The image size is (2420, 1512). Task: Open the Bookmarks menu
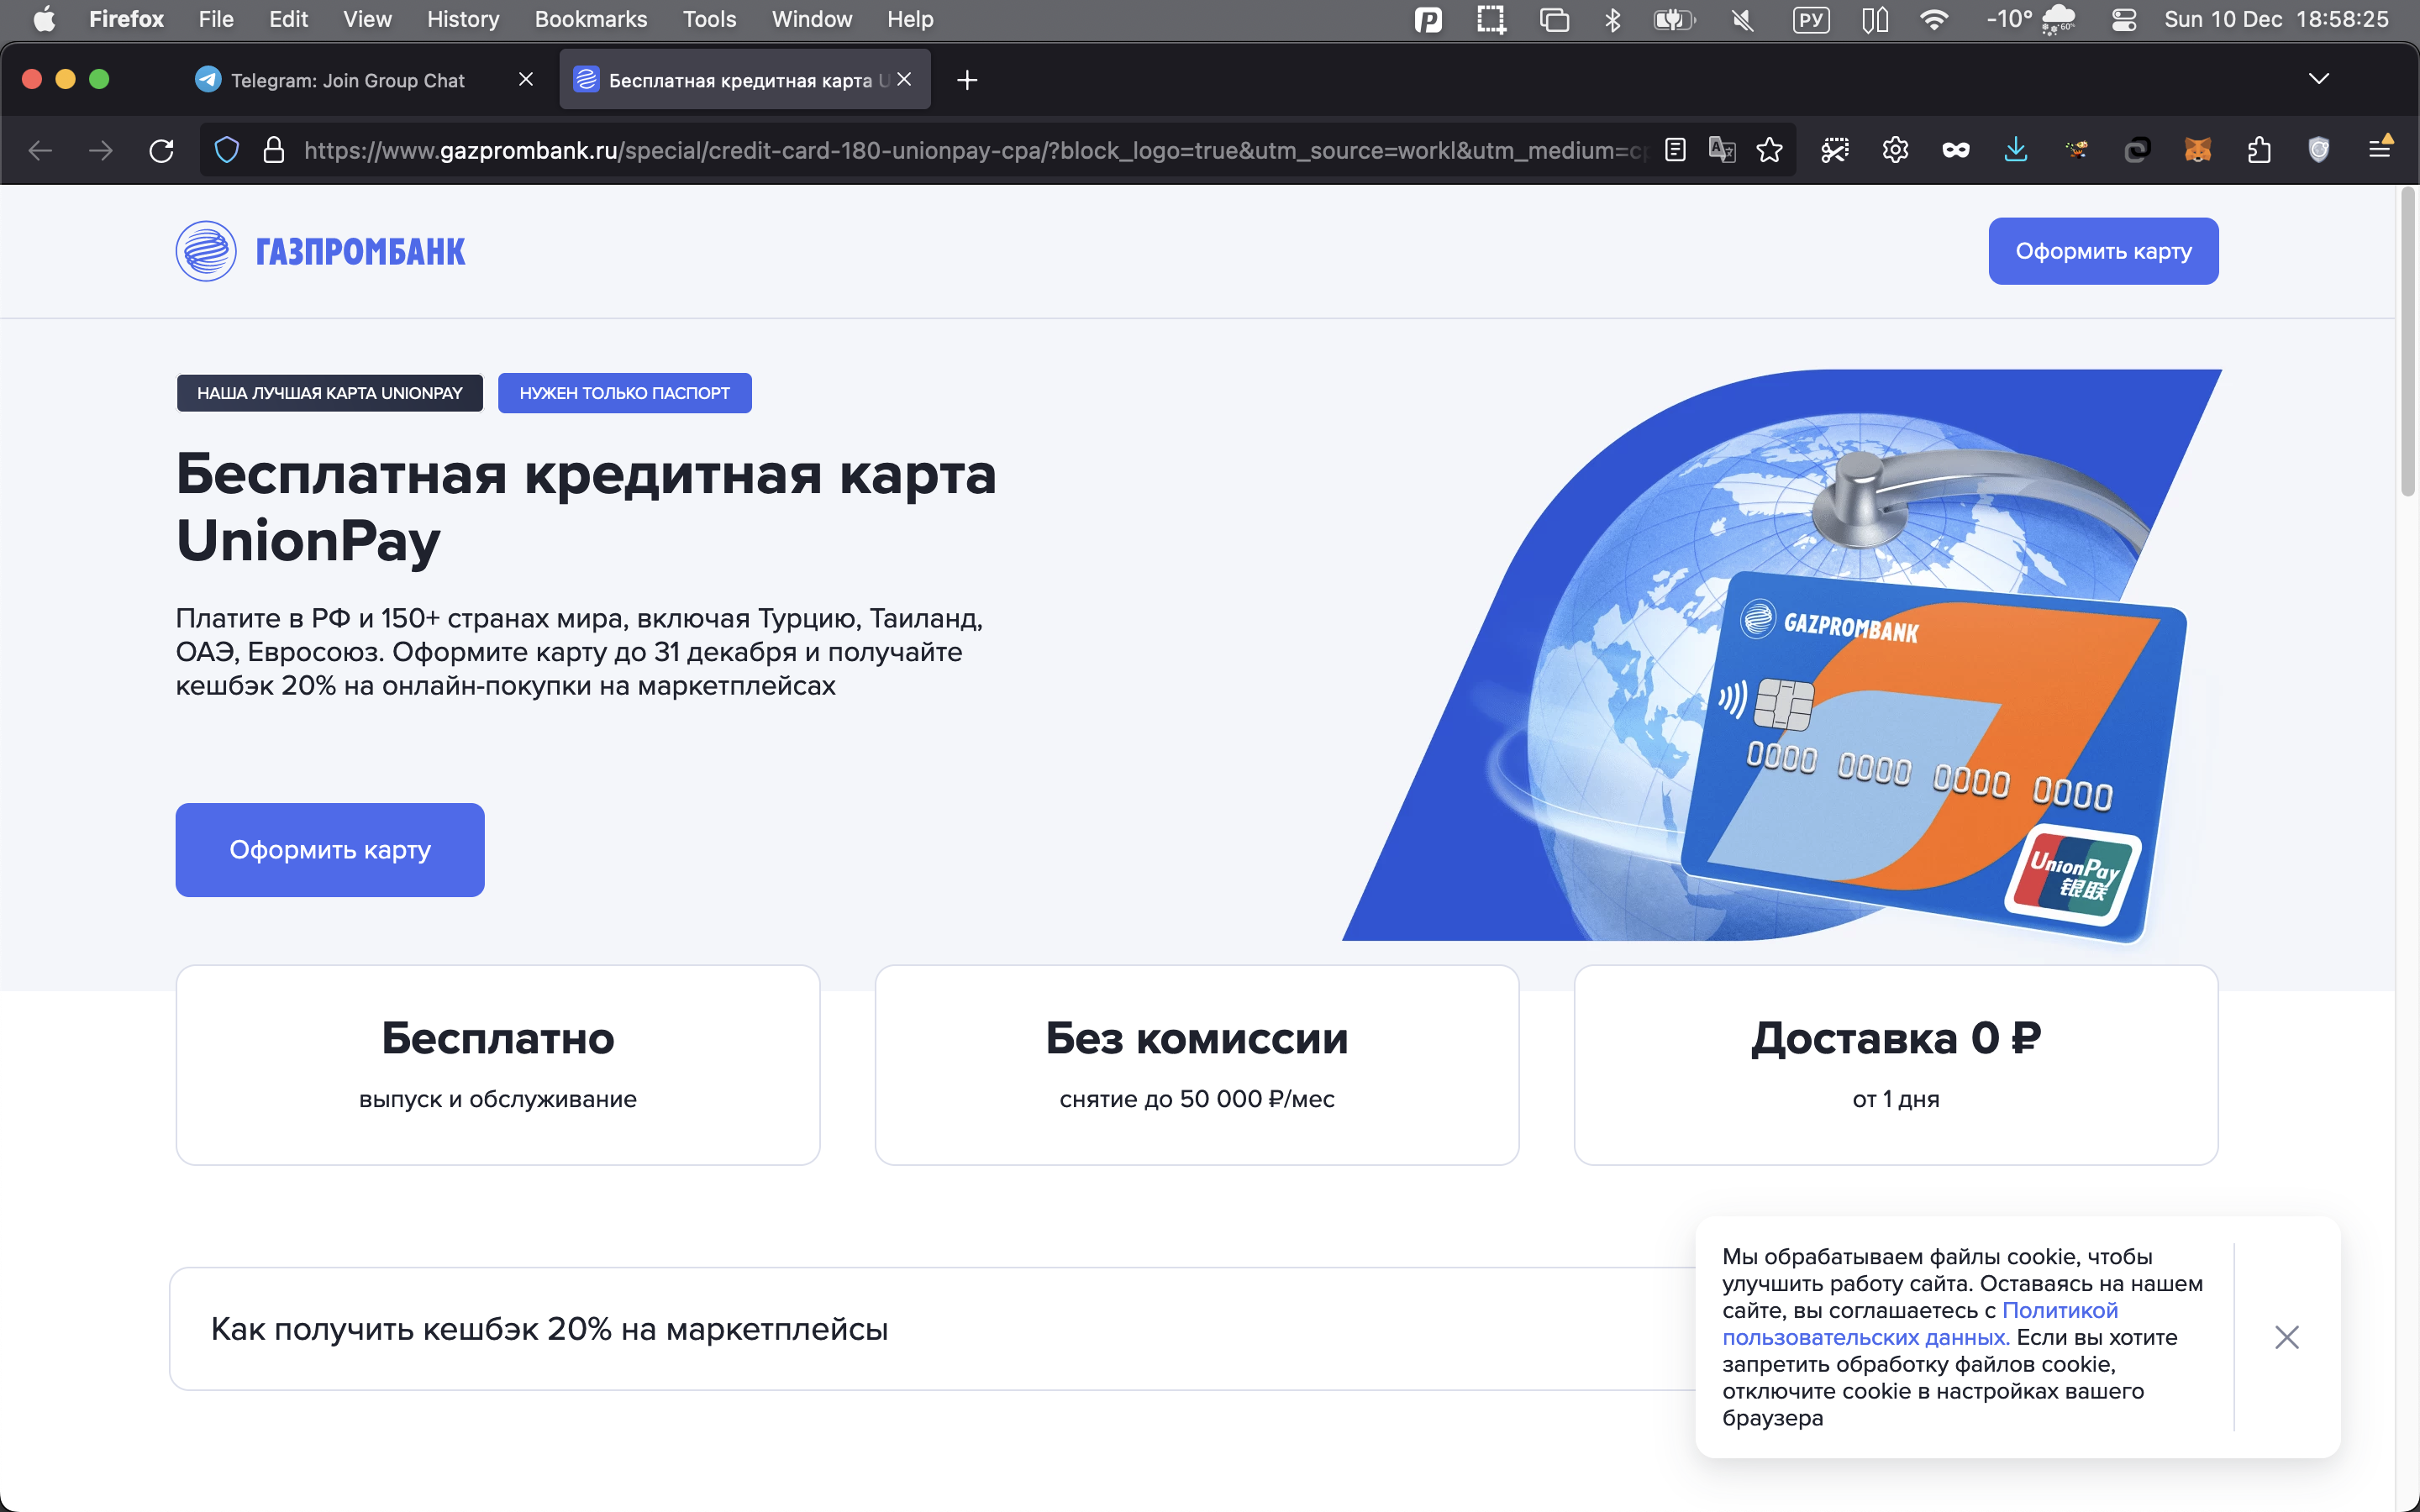(590, 19)
